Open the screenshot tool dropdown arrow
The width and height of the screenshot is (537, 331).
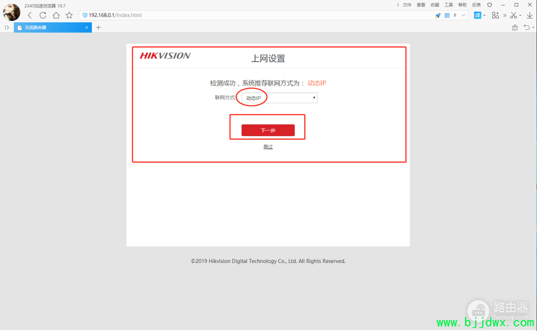pyautogui.click(x=520, y=15)
